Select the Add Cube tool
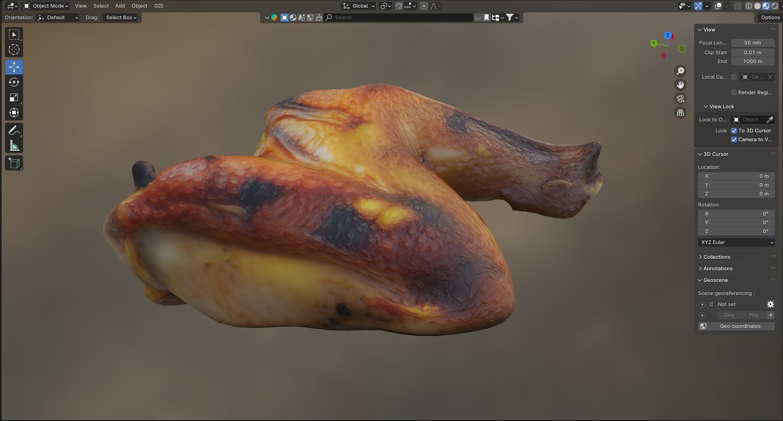This screenshot has width=783, height=421. pyautogui.click(x=14, y=163)
